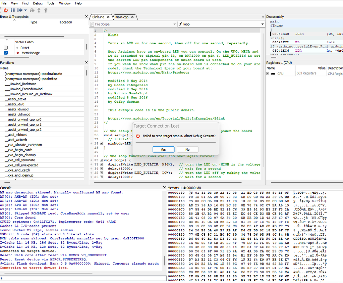Click the red Stop Debug power icon
The height and width of the screenshot is (283, 343).
(6, 10)
